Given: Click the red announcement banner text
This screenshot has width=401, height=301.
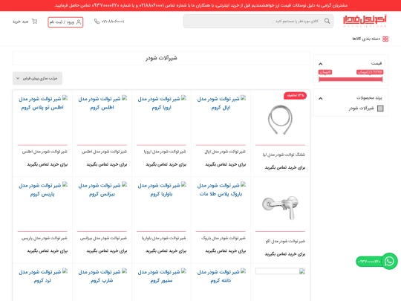Looking at the screenshot, I should tap(201, 5).
